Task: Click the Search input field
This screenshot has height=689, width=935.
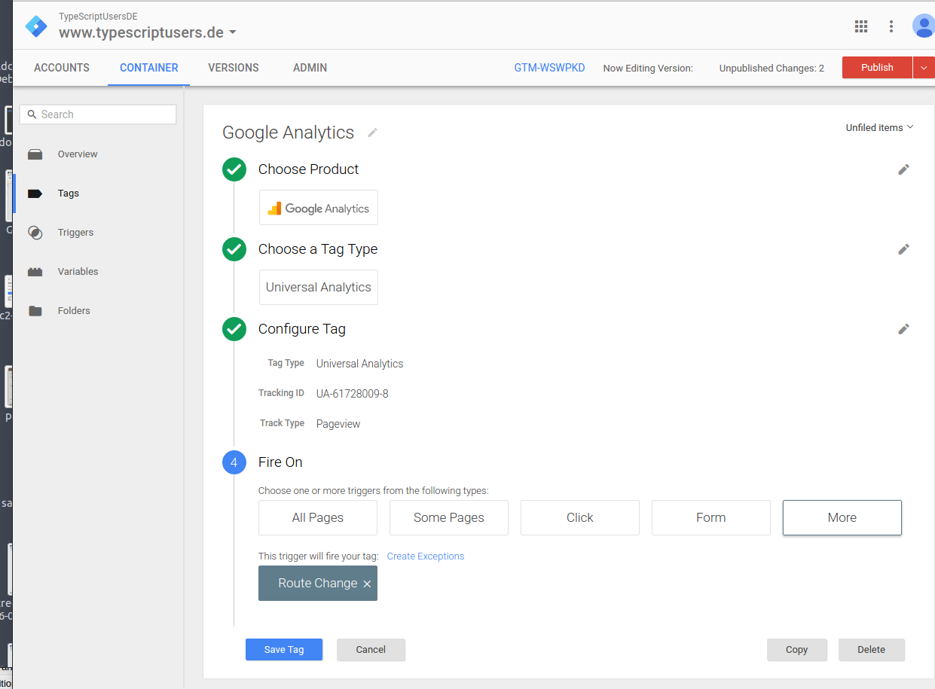Action: 98,114
